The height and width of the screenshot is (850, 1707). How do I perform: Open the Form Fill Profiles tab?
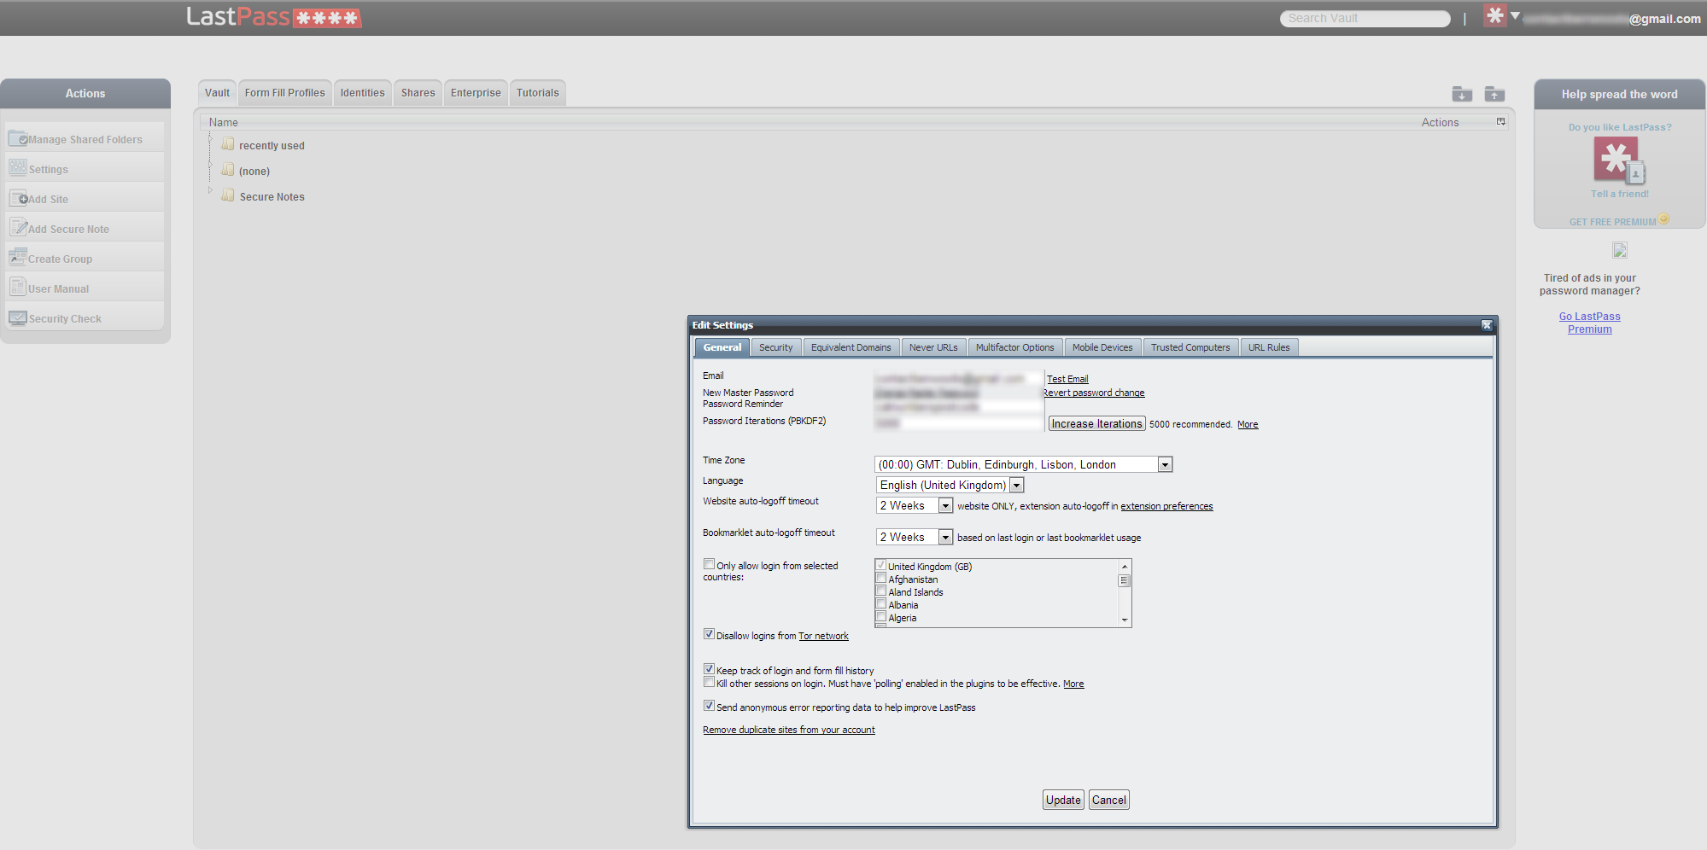pyautogui.click(x=284, y=93)
